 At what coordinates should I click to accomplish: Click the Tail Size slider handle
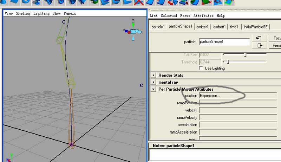[246, 55]
